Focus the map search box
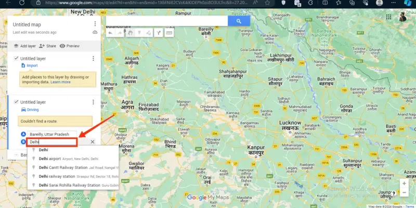The width and height of the screenshot is (416, 208). click(x=167, y=21)
